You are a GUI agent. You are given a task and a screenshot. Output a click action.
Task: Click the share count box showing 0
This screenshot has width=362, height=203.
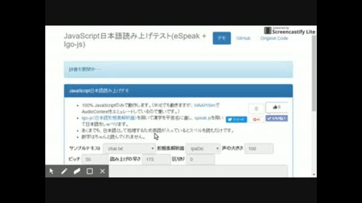[x=256, y=109]
